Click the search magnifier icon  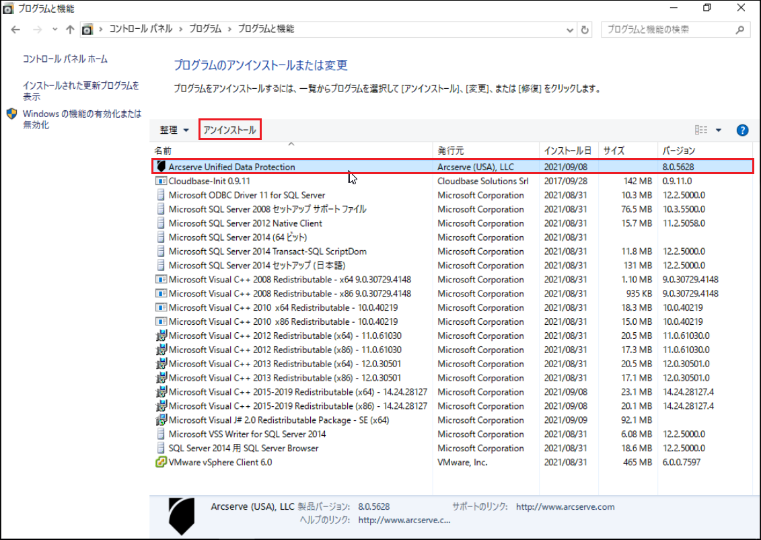tap(739, 30)
